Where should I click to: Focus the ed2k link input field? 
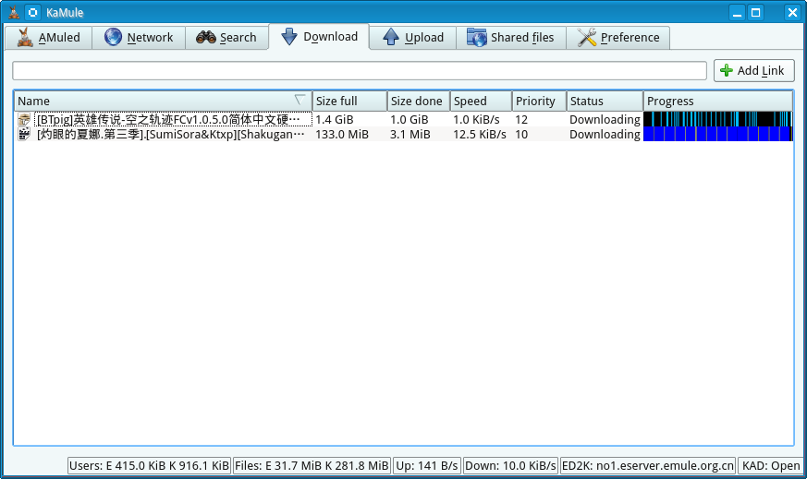click(x=360, y=70)
